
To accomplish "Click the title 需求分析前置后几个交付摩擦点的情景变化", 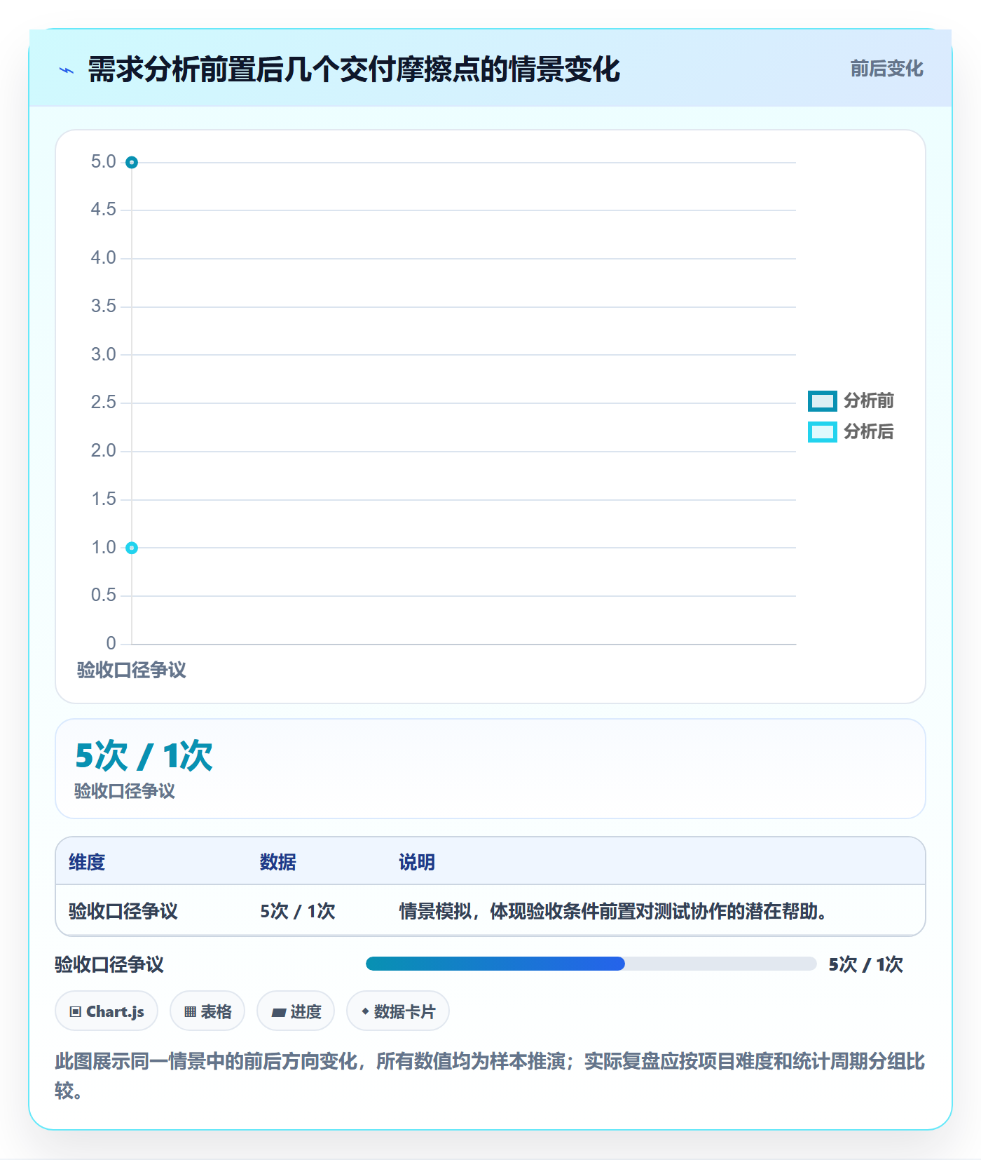I will (x=354, y=69).
